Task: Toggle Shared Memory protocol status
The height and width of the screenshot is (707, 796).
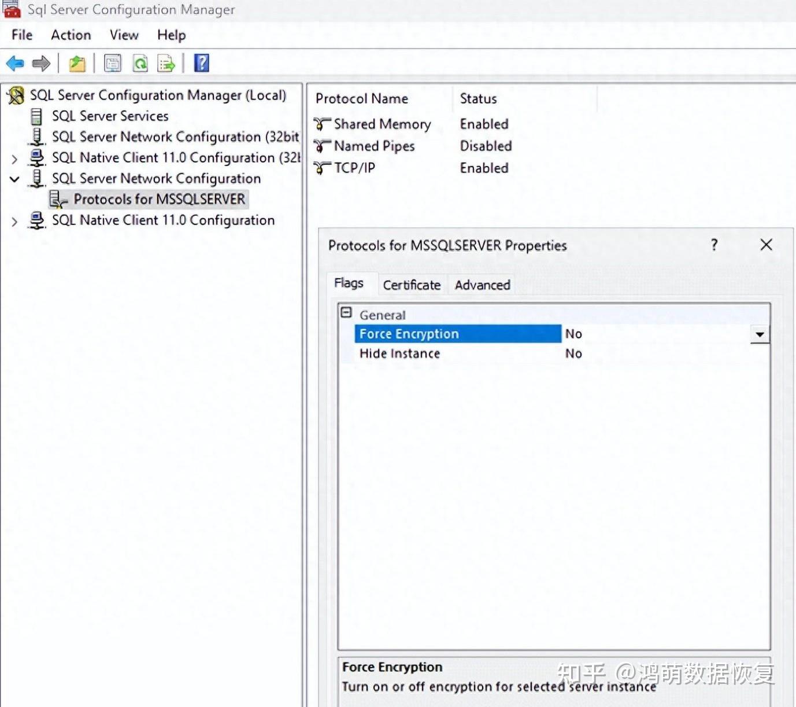Action: (382, 124)
